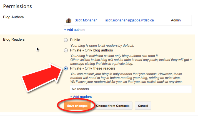Screen dimensions: 198x116
Task: Click the Cancel button
Action: point(143,106)
